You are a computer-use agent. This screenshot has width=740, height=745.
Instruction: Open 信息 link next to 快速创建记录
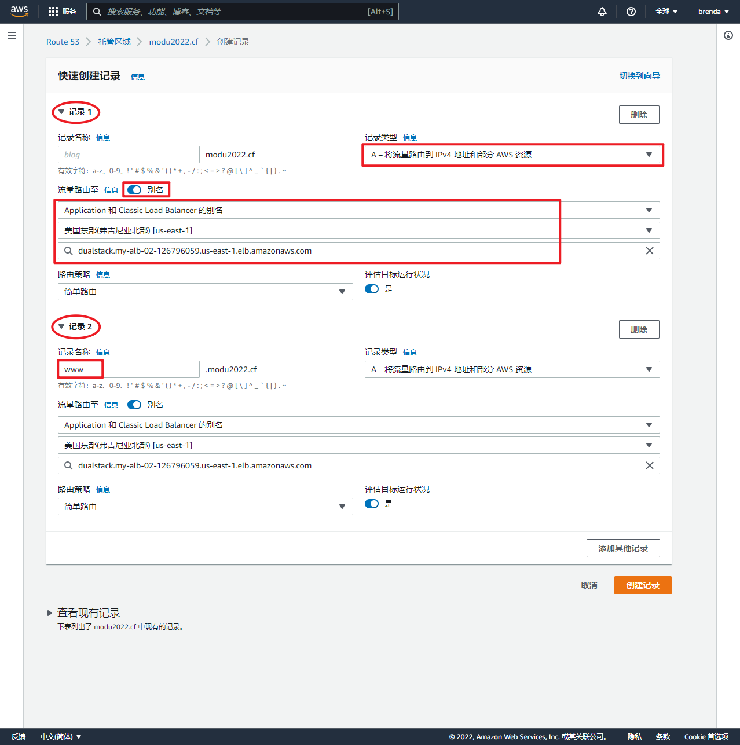click(x=138, y=76)
